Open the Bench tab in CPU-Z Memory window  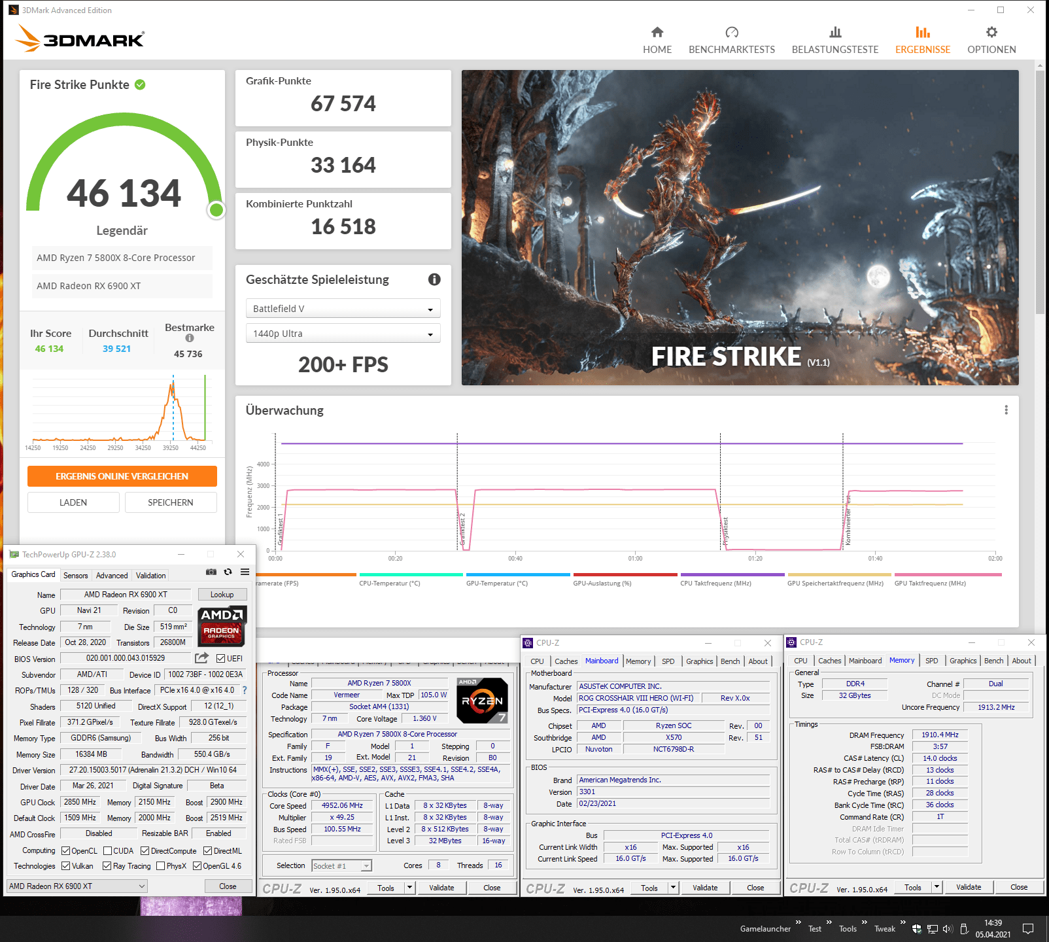point(993,661)
